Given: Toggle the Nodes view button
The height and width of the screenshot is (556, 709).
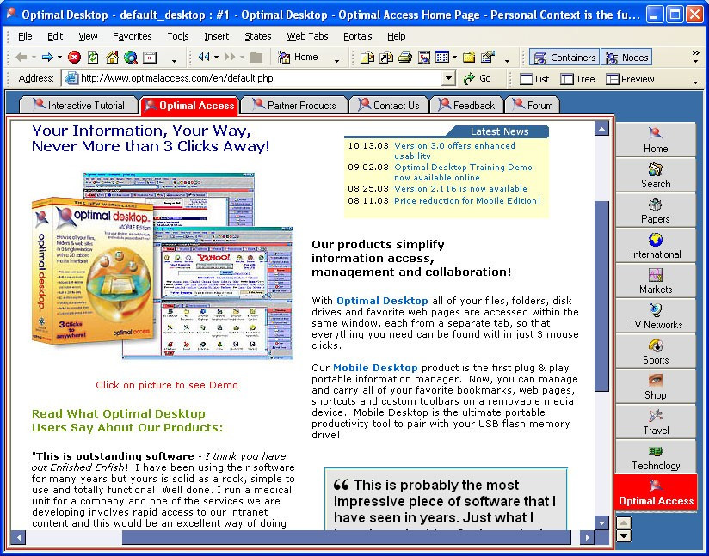Looking at the screenshot, I should [626, 58].
